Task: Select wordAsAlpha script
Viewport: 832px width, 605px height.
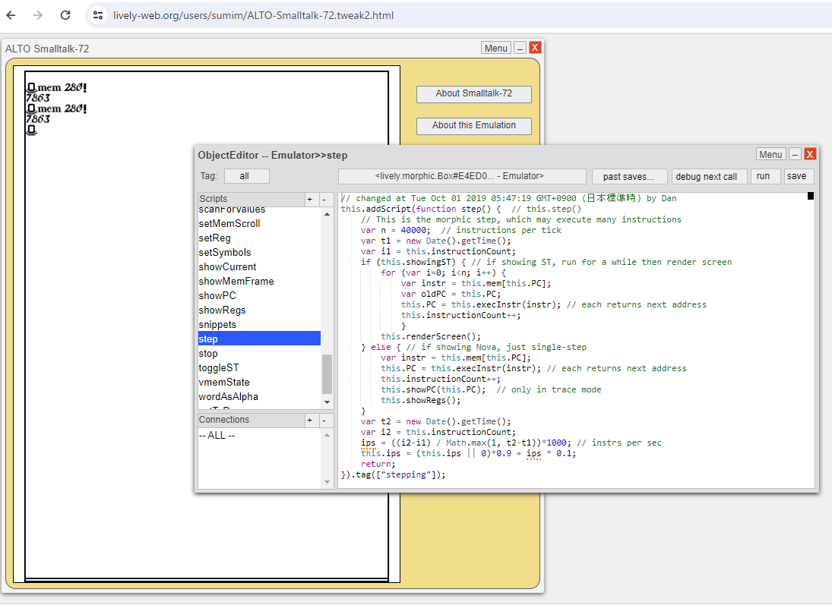Action: pyautogui.click(x=259, y=396)
